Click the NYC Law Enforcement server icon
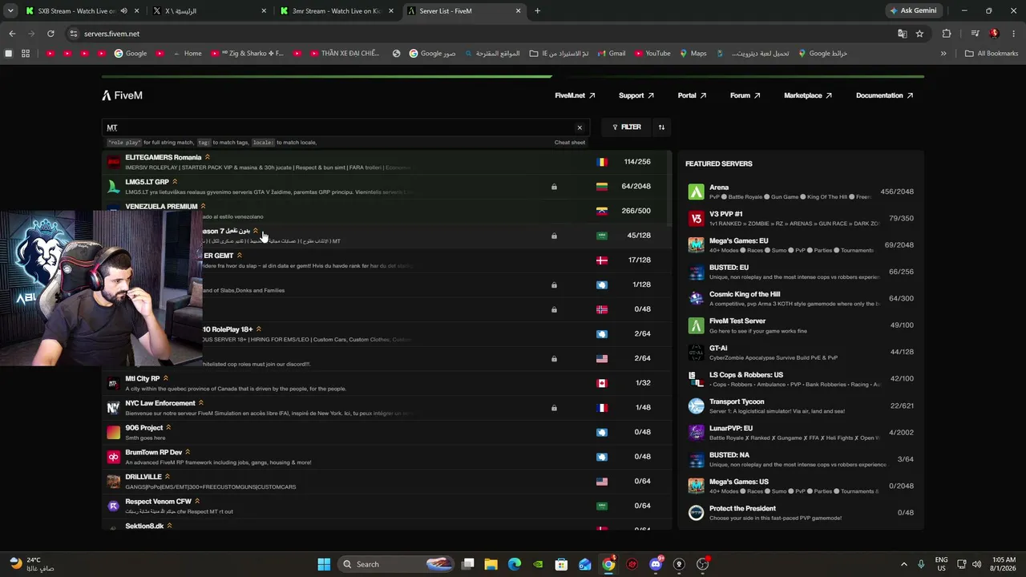 click(114, 408)
